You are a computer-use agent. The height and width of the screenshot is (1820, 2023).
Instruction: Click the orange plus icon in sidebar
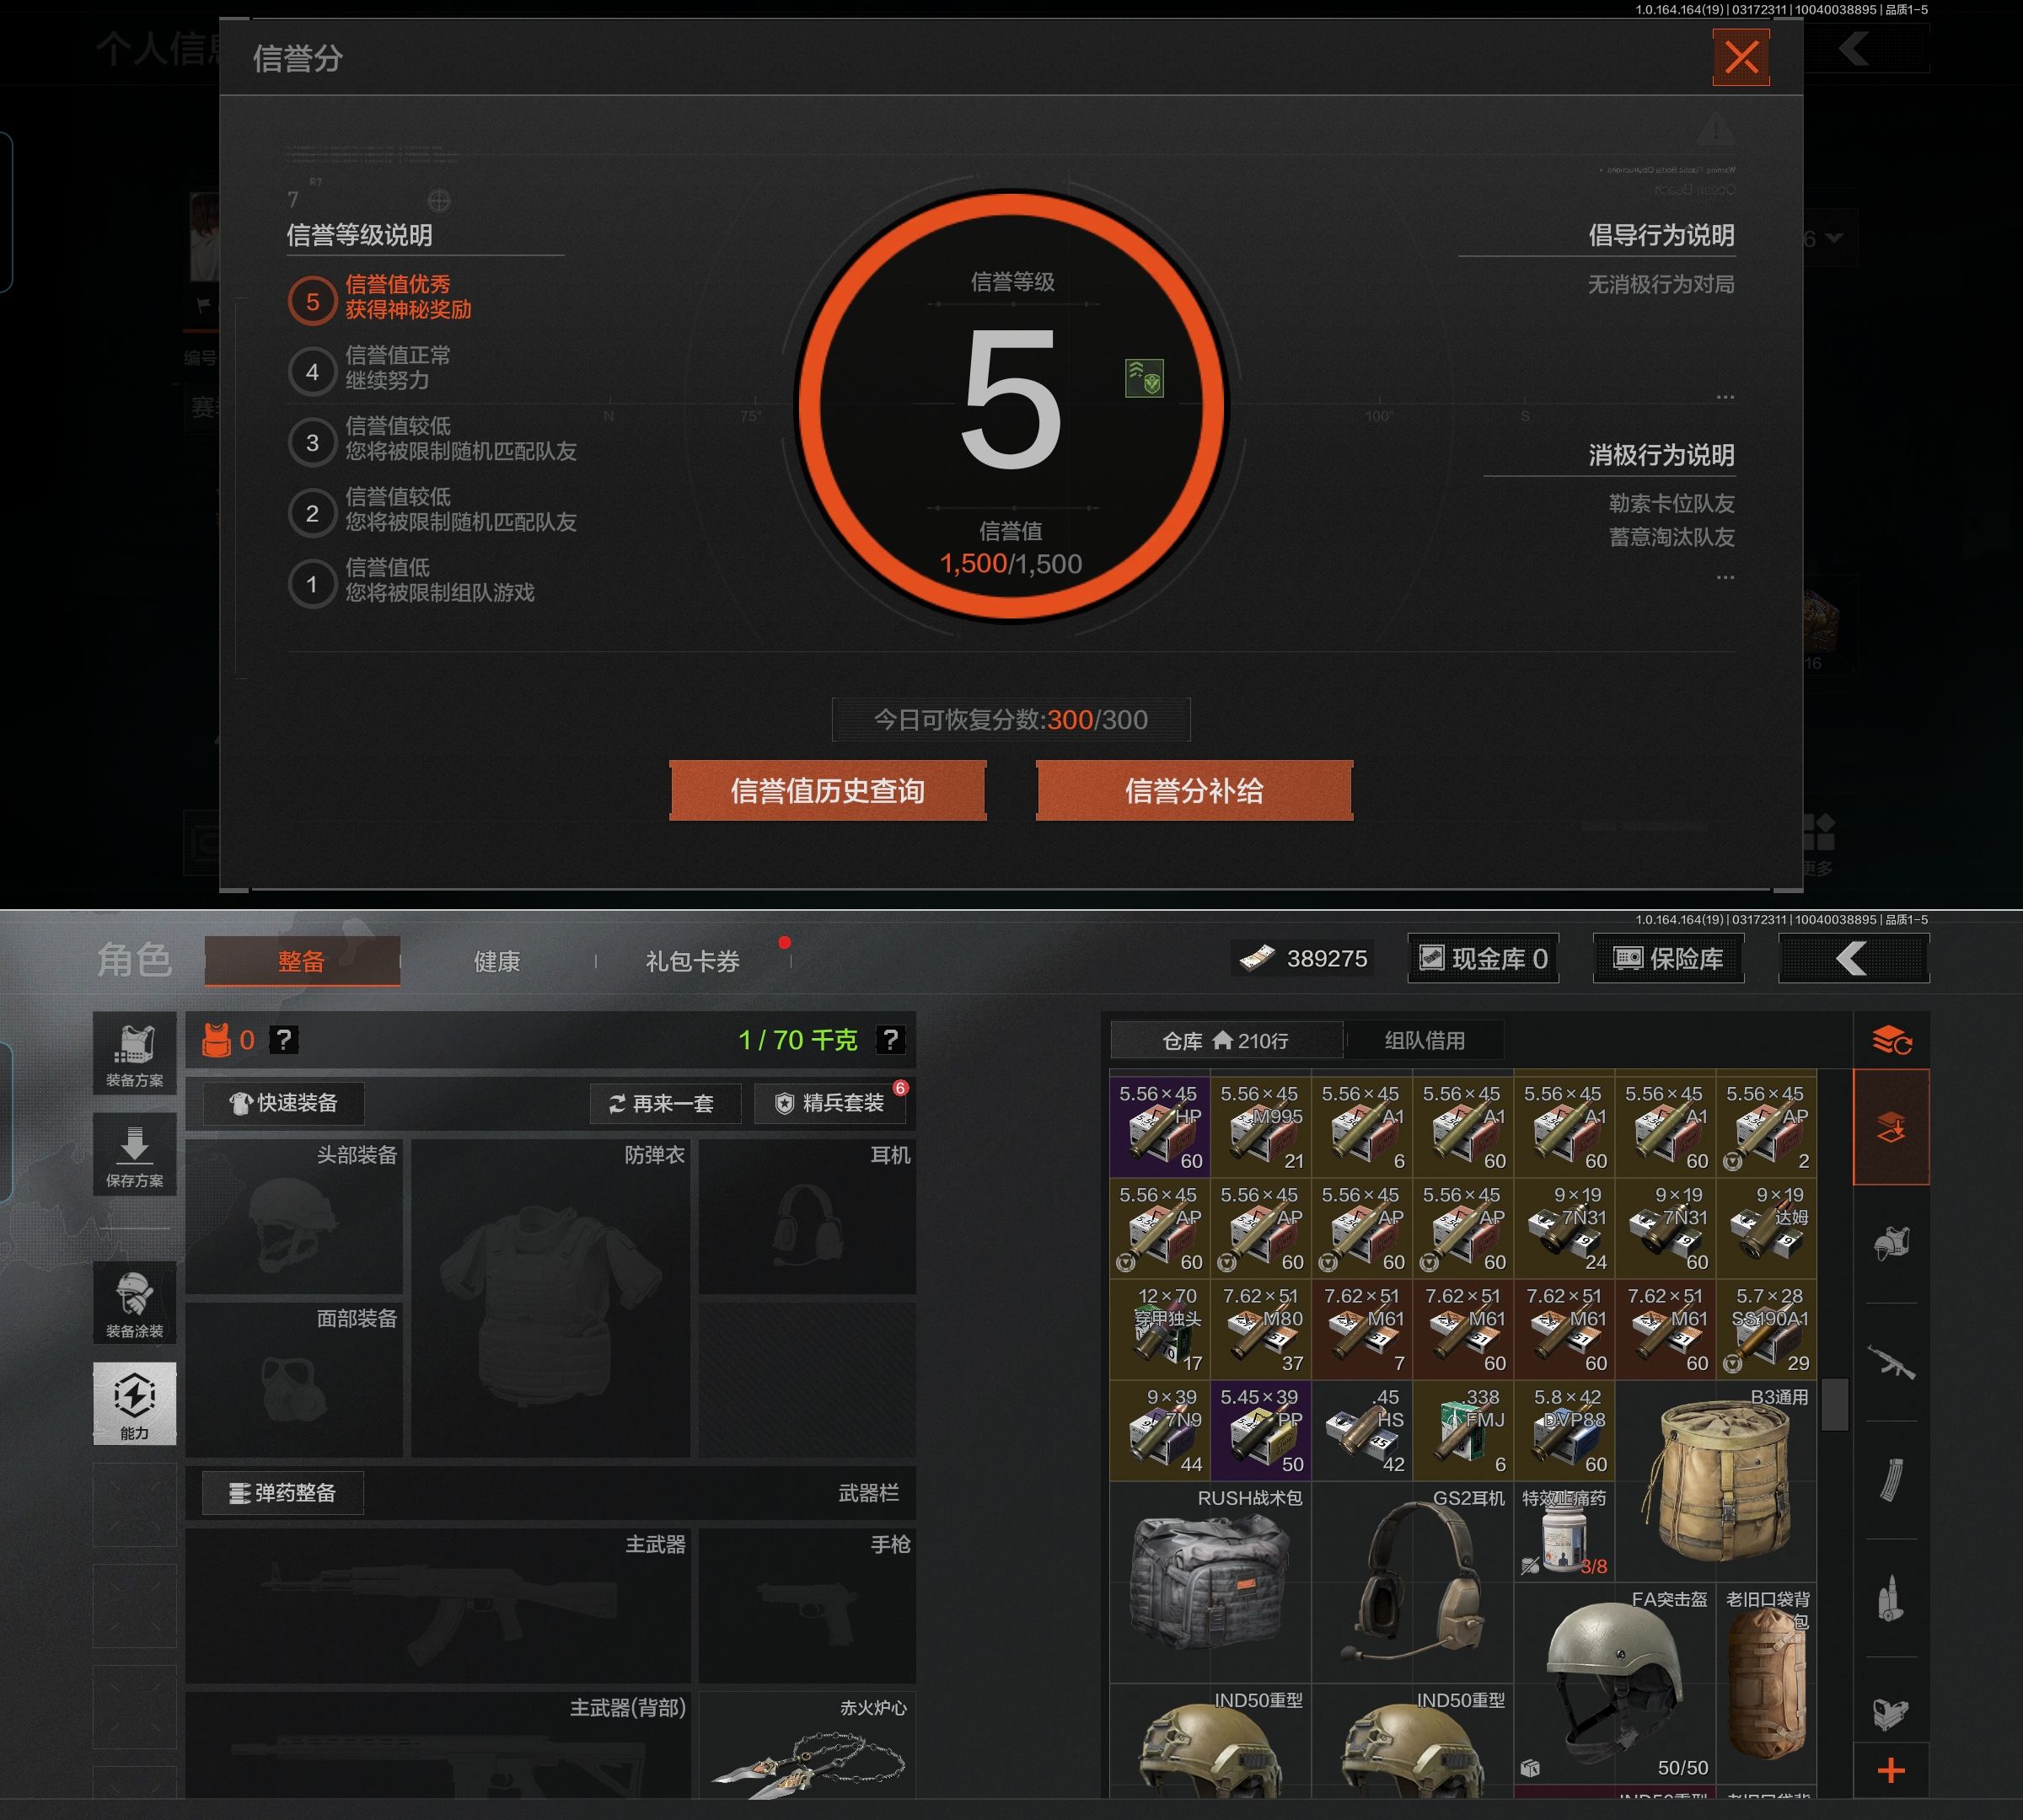1891,1771
